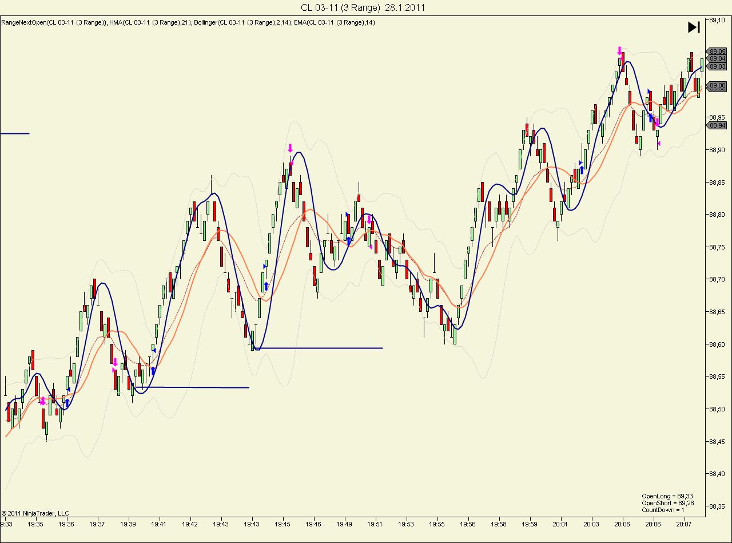Click the skip-to-end arrow icon
This screenshot has width=732, height=543.
coord(694,27)
